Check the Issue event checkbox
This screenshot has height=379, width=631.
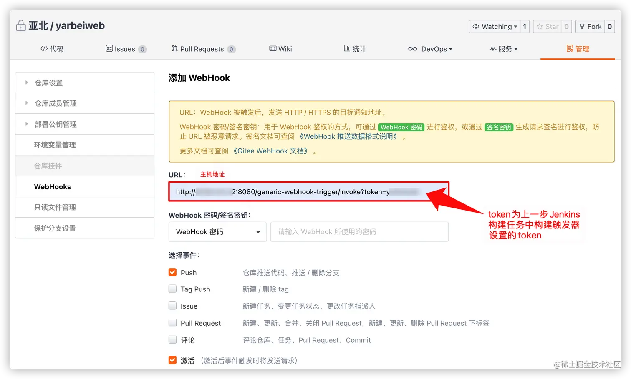click(172, 306)
